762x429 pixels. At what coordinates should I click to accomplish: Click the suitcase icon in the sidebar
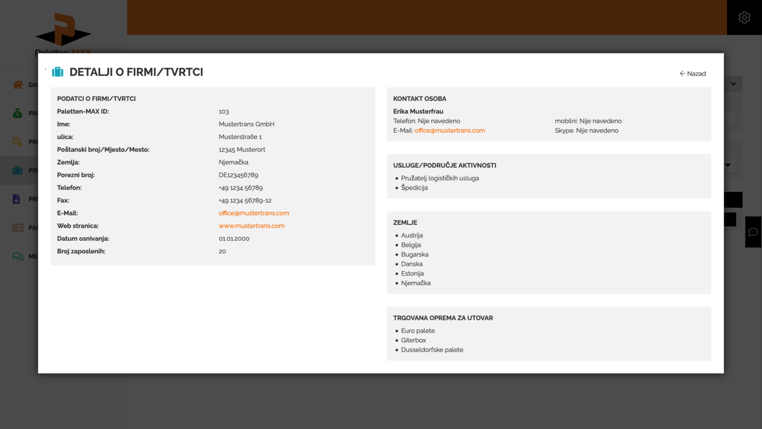click(18, 171)
